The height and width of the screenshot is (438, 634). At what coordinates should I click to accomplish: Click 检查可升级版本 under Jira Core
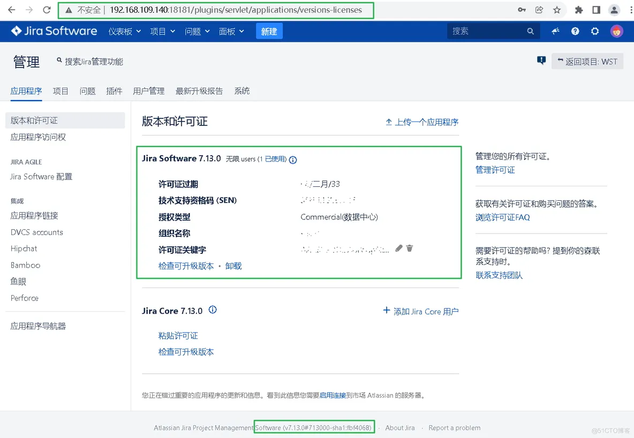[x=186, y=352]
